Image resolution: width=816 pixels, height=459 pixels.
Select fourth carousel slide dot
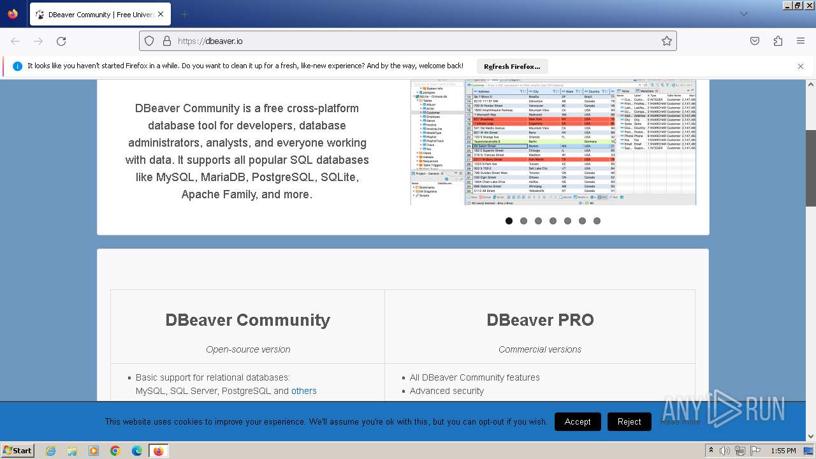[553, 221]
